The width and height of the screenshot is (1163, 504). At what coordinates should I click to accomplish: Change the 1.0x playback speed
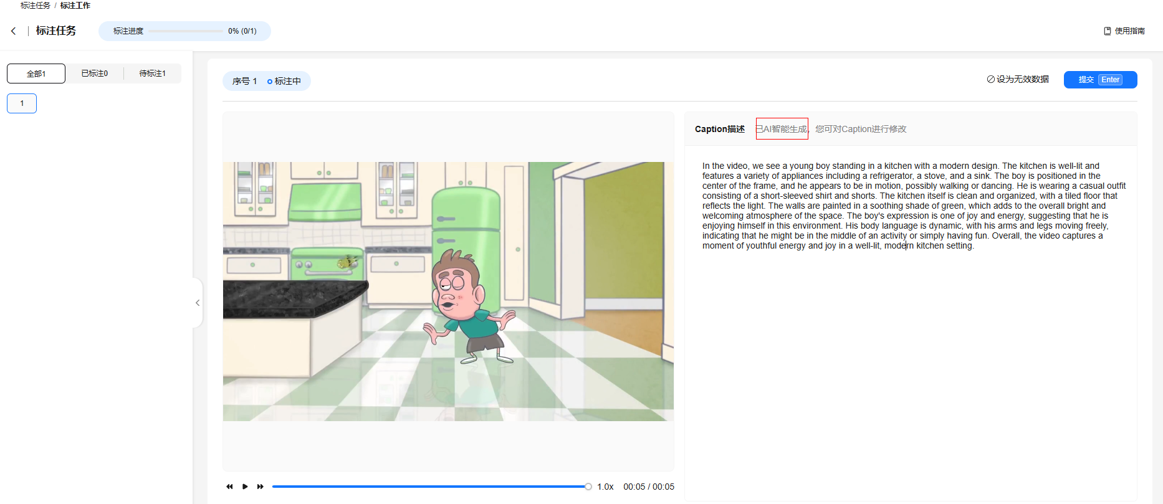pos(605,487)
